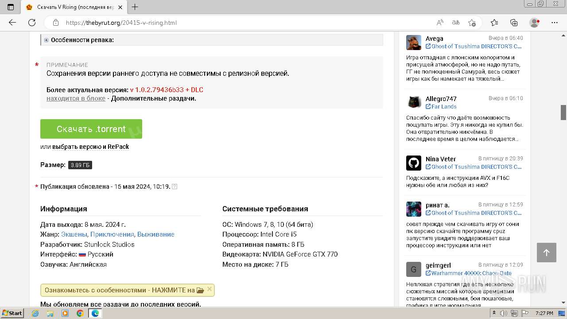The image size is (567, 319).
Task: Open the 'Выживание' genre link
Action: [x=156, y=234]
